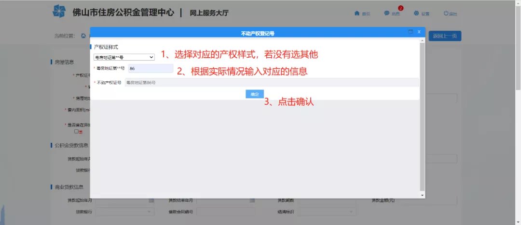Open calendar picker for commercial loan 贷款起始年月
This screenshot has height=225, width=521.
pyautogui.click(x=151, y=200)
